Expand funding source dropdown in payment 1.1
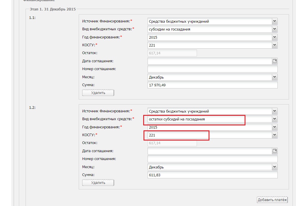Screen dimensions: 296x206 (x=275, y=21)
